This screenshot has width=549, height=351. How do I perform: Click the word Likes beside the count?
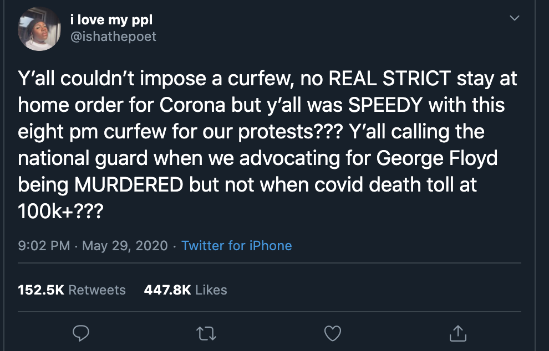(x=211, y=290)
